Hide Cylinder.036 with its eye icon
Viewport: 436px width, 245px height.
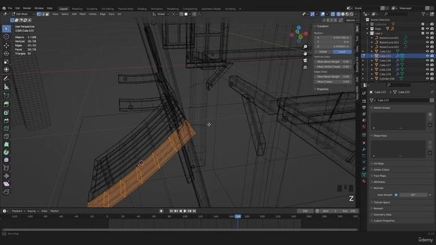(x=427, y=79)
